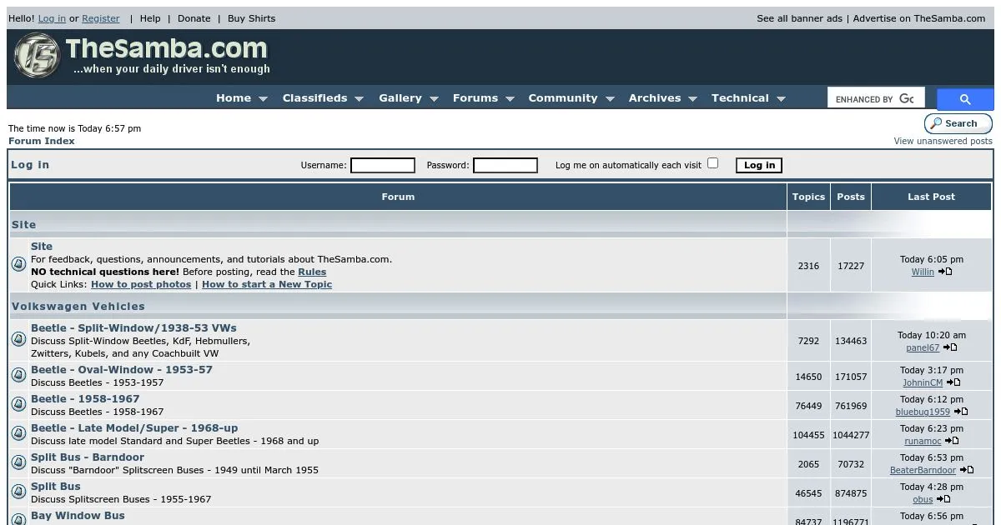Focus the Password text field
This screenshot has height=525, width=1001.
(505, 165)
